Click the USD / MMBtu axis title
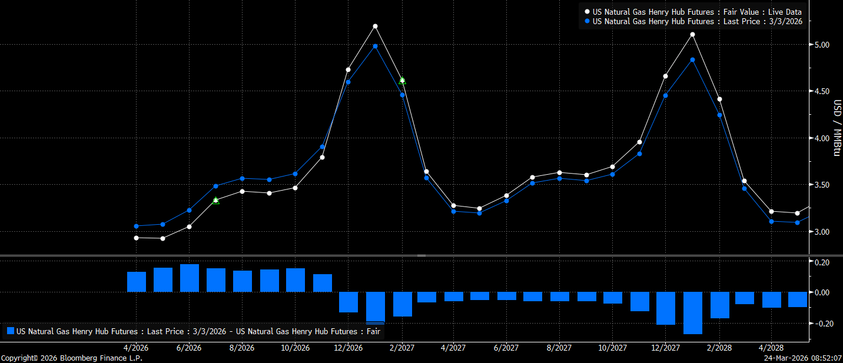The height and width of the screenshot is (363, 843). coord(836,128)
